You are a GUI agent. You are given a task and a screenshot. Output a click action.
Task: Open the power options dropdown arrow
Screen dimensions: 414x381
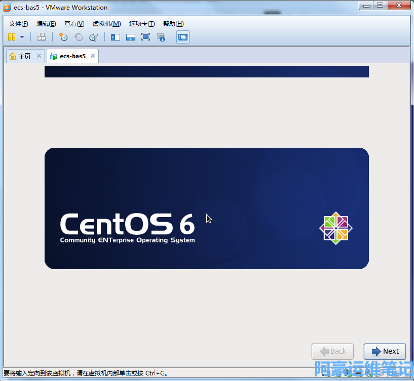[22, 37]
